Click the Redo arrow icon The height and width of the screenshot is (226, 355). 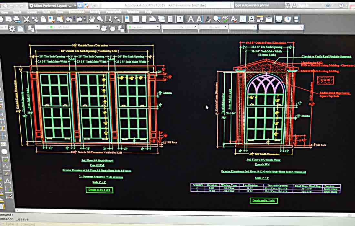79,19
